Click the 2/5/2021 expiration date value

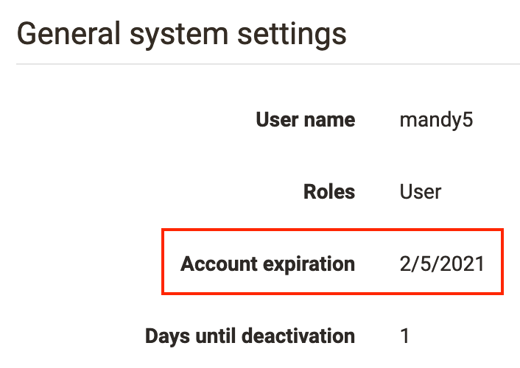click(442, 263)
